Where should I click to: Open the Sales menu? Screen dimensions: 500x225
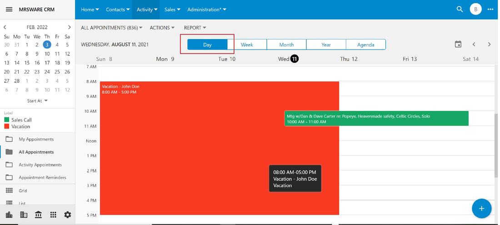172,10
